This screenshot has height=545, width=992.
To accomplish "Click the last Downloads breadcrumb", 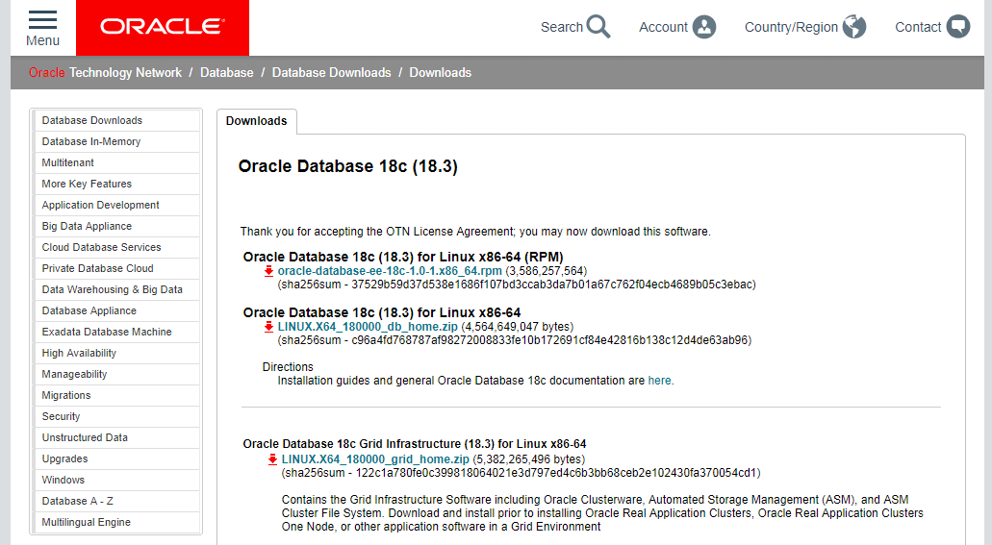I will (x=441, y=73).
